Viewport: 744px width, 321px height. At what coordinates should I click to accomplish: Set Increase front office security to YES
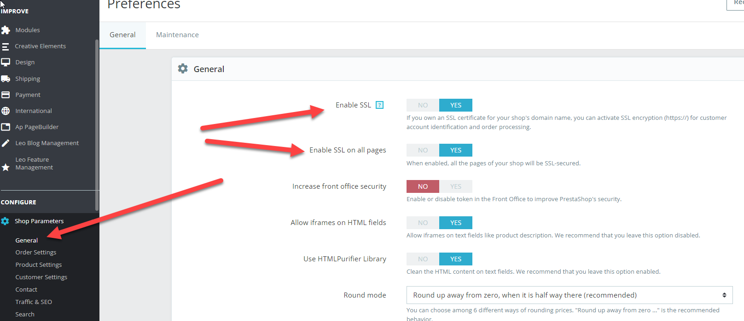point(456,186)
